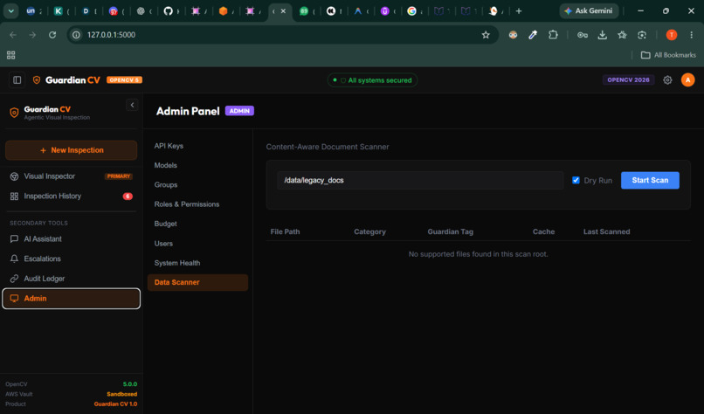Image resolution: width=704 pixels, height=414 pixels.
Task: Uncheck the Dry Run checkbox
Action: [x=576, y=180]
